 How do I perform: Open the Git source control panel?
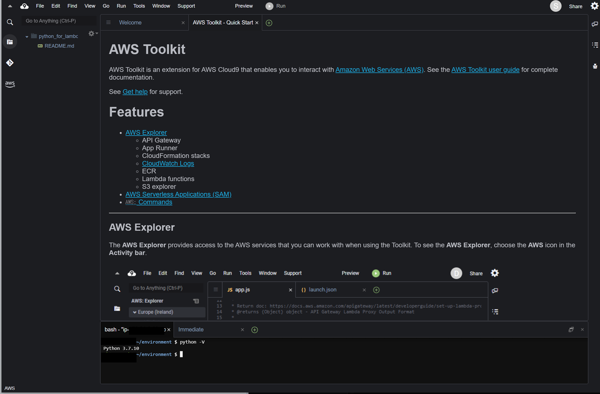pyautogui.click(x=10, y=63)
